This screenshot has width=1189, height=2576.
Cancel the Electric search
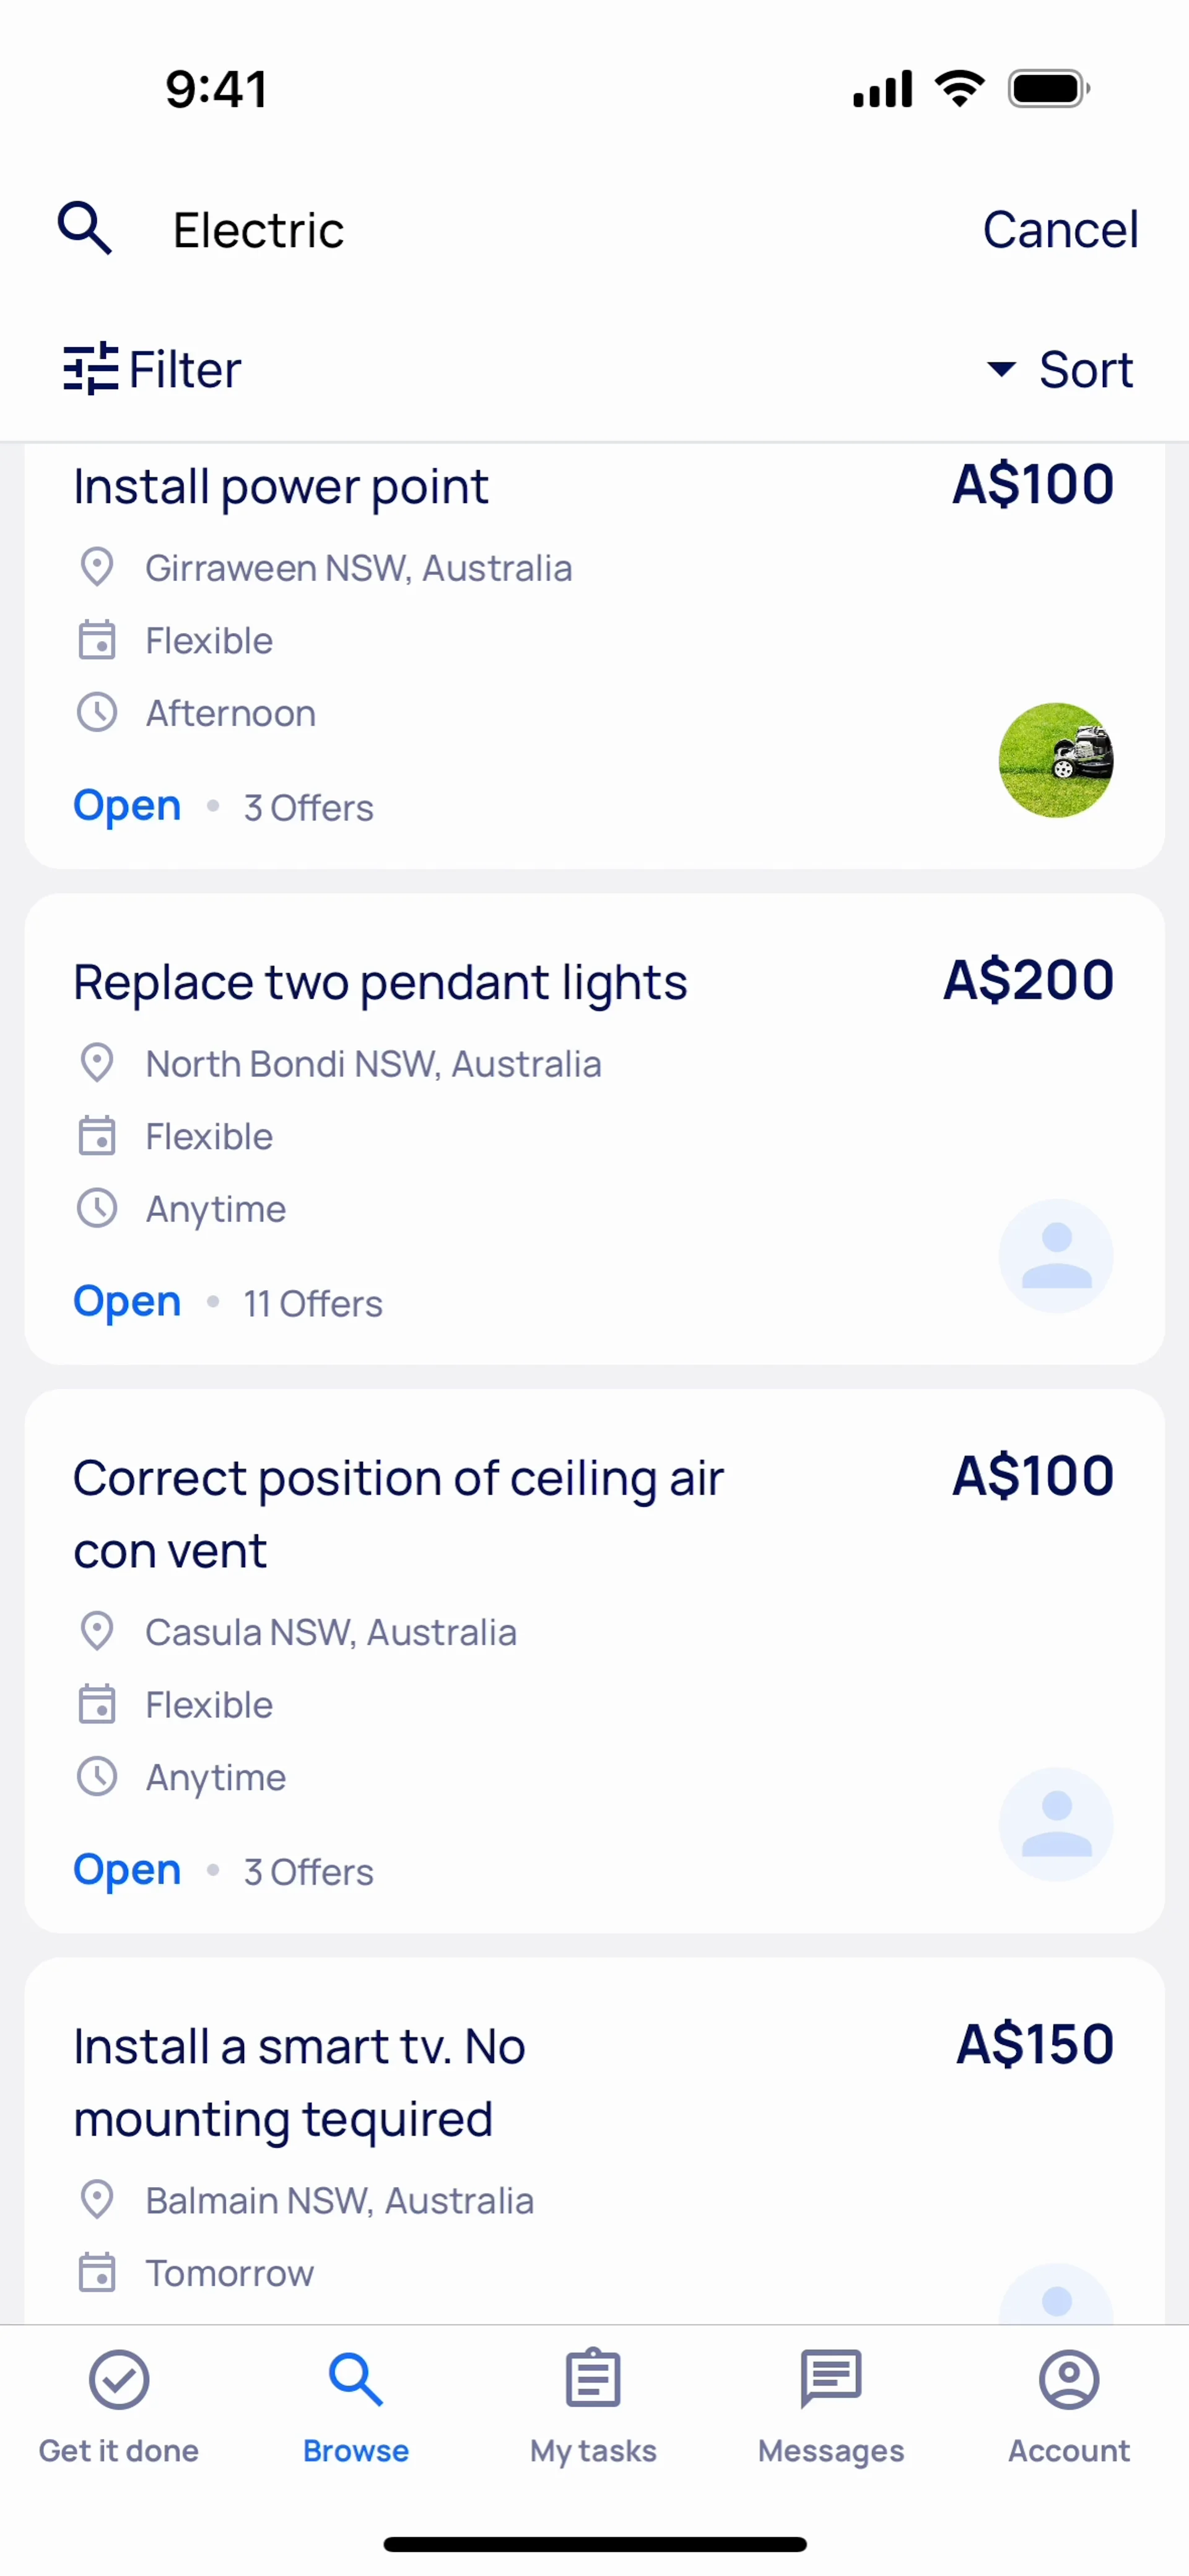[1060, 229]
